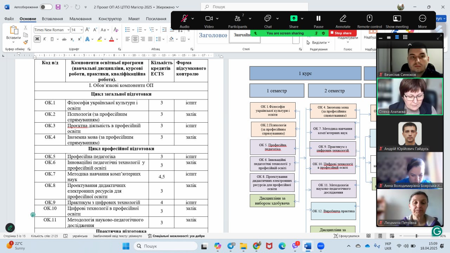Click the Пошук search box in Word title bar
The width and height of the screenshot is (450, 253).
255,7
